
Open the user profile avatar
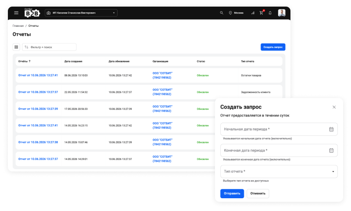click(x=282, y=13)
